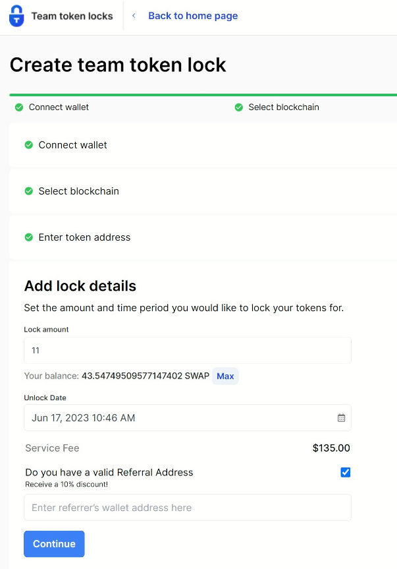
Task: Expand the Connect wallet section
Action: click(x=73, y=145)
